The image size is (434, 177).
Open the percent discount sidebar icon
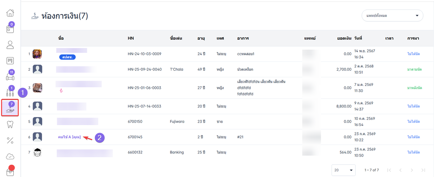(x=10, y=141)
